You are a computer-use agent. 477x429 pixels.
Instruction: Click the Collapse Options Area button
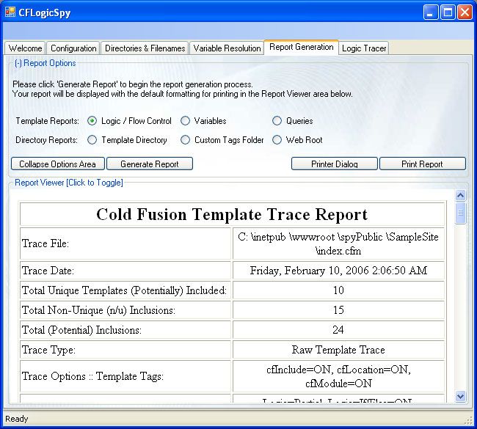point(58,164)
